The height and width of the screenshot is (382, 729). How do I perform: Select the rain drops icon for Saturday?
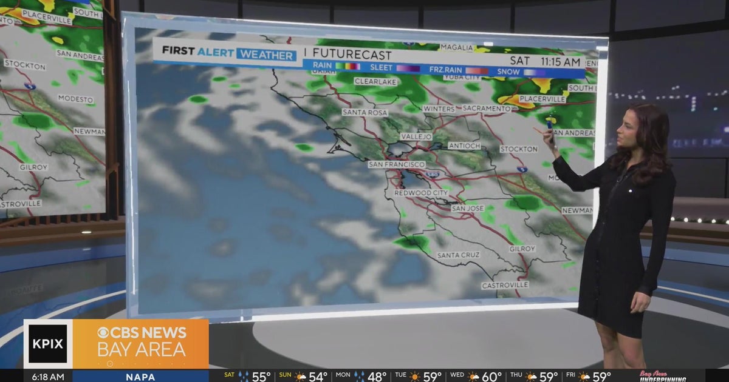[x=245, y=375]
